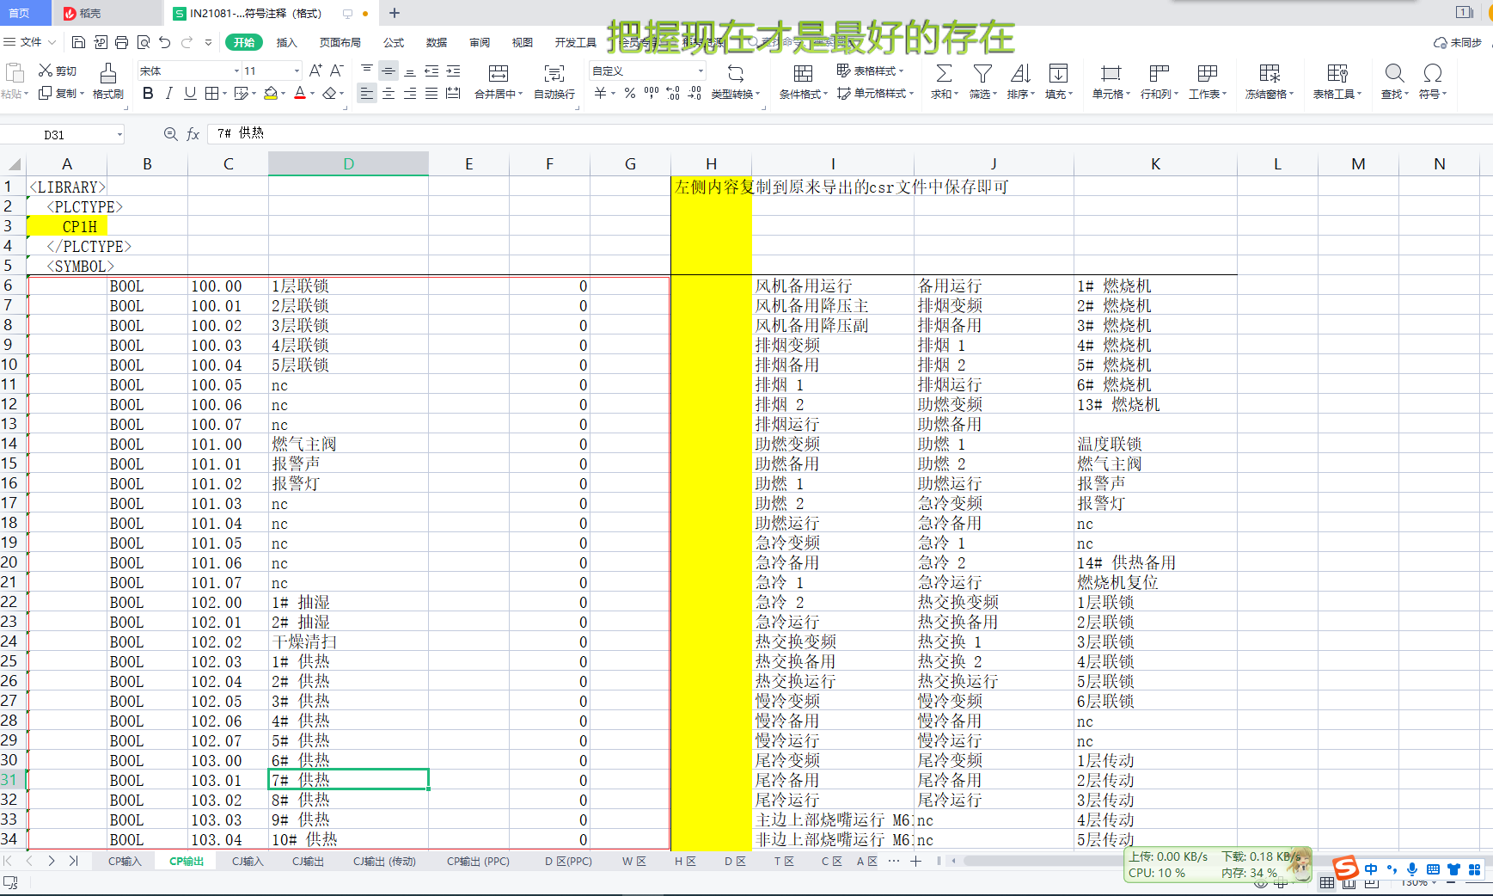Click the Merge and Center icon
The image size is (1493, 896).
point(498,74)
